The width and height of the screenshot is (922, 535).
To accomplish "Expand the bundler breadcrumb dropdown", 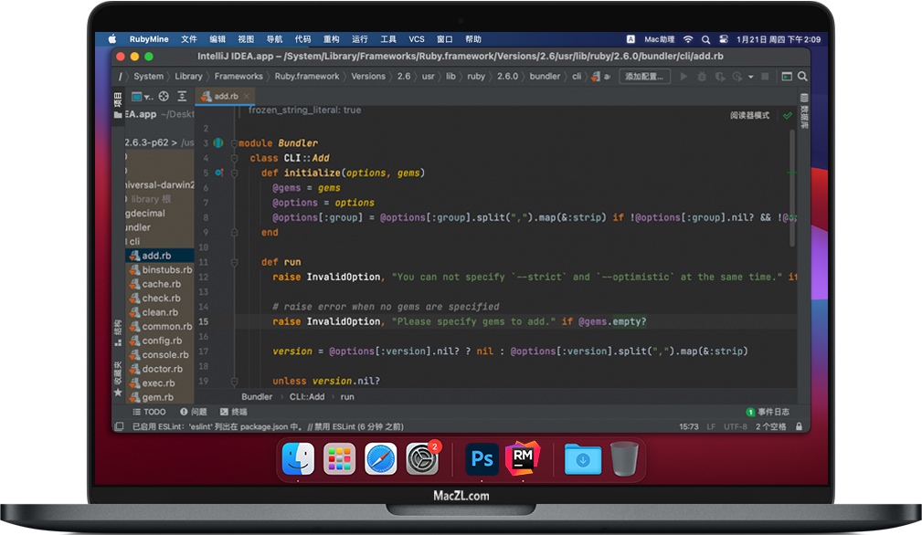I will point(545,77).
